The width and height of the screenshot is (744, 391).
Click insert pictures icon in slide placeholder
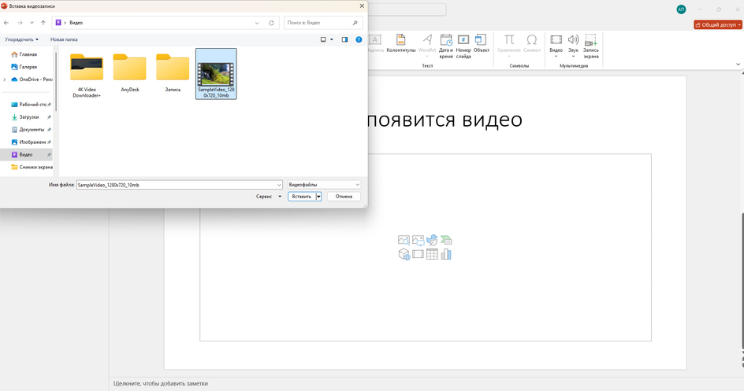pyautogui.click(x=418, y=241)
